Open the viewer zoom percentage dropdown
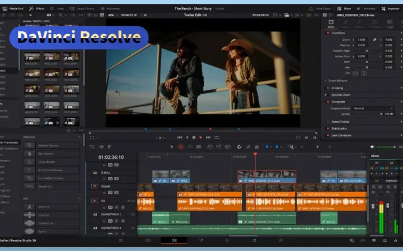 click(x=113, y=15)
